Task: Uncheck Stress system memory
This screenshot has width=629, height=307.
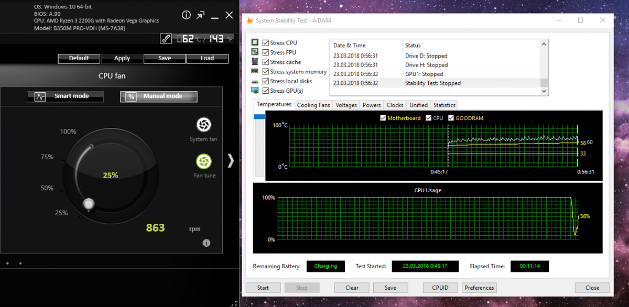Action: tap(266, 72)
